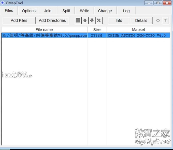
Task: Click the Info button
Action: (119, 21)
